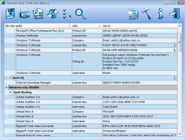Click the vertical scrollbar thumb

(x=180, y=42)
